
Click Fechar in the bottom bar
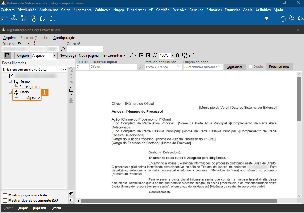coord(56,208)
